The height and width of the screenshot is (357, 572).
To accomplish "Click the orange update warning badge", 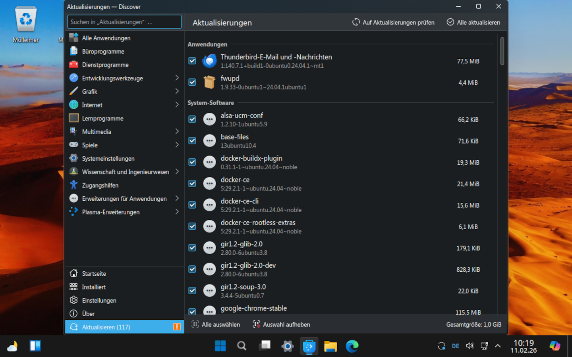I will point(177,327).
